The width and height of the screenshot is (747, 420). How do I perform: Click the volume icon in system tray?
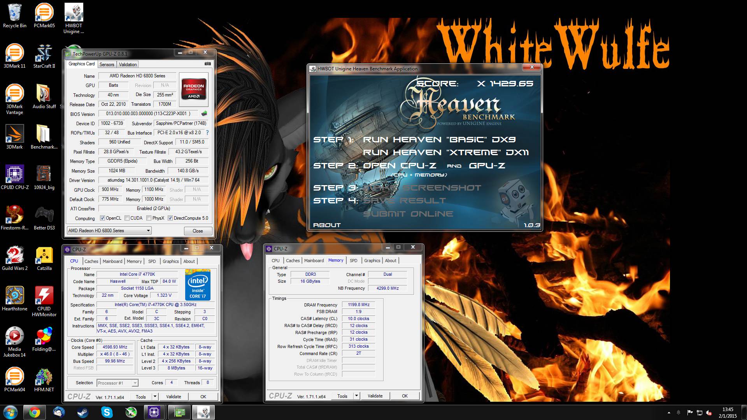[x=708, y=413]
